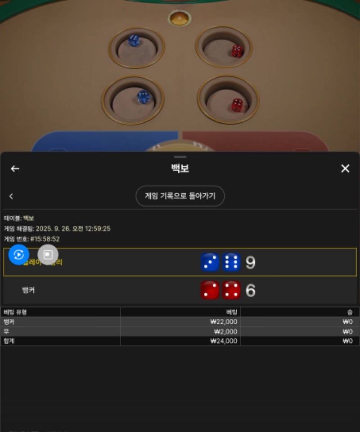Click the blue dice showing six
360x432 pixels.
[x=231, y=262]
